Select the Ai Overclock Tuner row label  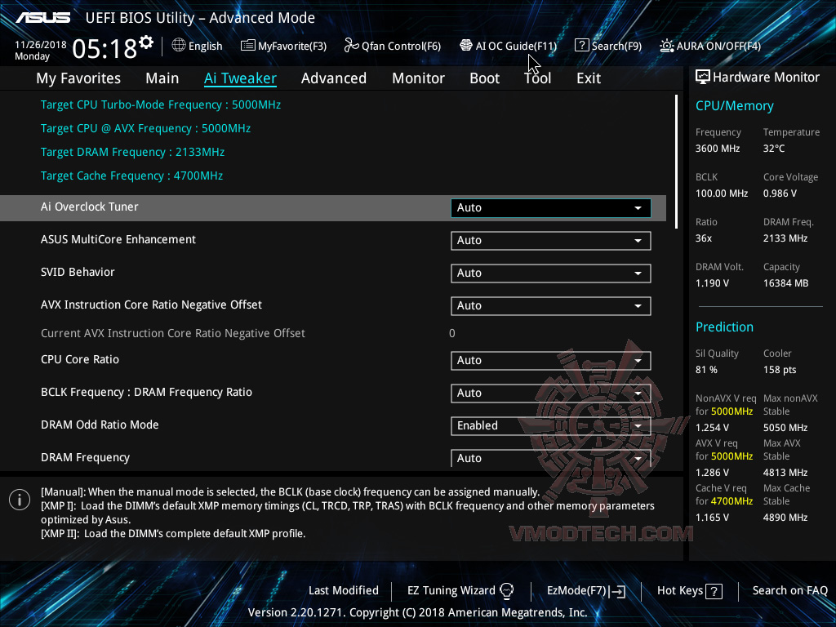point(90,207)
